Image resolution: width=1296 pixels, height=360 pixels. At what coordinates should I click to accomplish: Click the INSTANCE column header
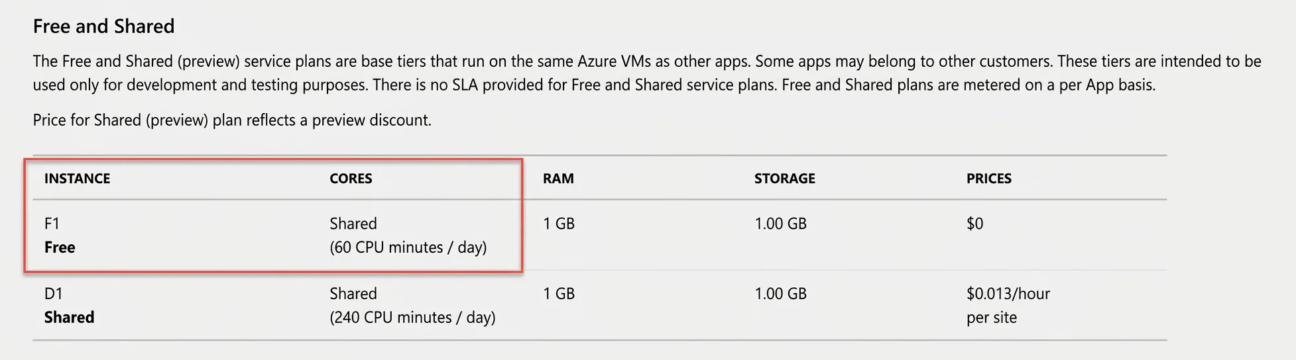[77, 179]
